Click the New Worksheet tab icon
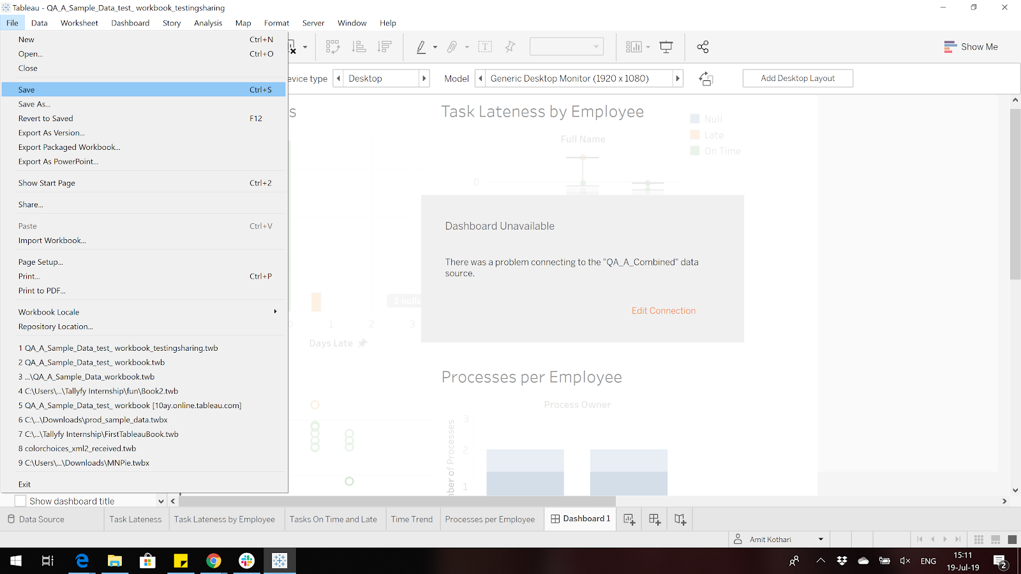Screen dimensions: 1021x574 629,519
